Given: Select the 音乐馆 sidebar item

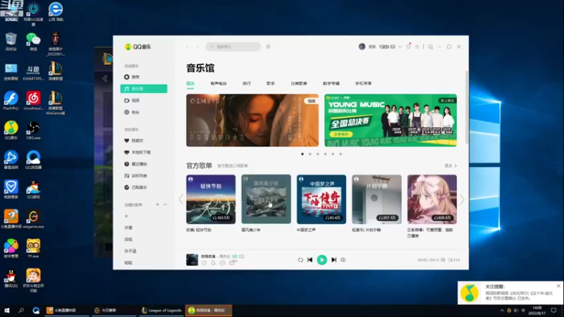Looking at the screenshot, I should click(144, 89).
